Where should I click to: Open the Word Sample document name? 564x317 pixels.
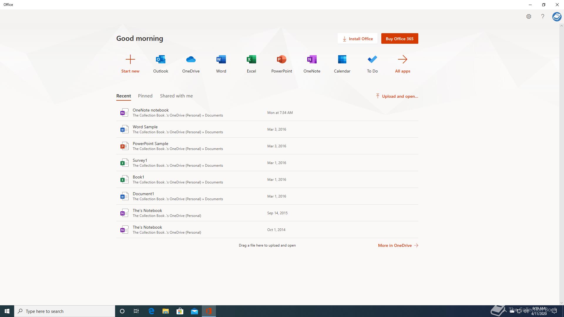coord(145,127)
